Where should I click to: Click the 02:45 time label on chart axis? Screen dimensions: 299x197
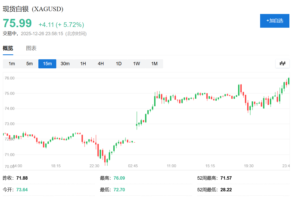tap(133, 166)
